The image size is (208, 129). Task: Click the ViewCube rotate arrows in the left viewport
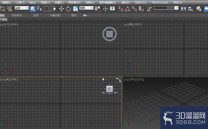118,80
